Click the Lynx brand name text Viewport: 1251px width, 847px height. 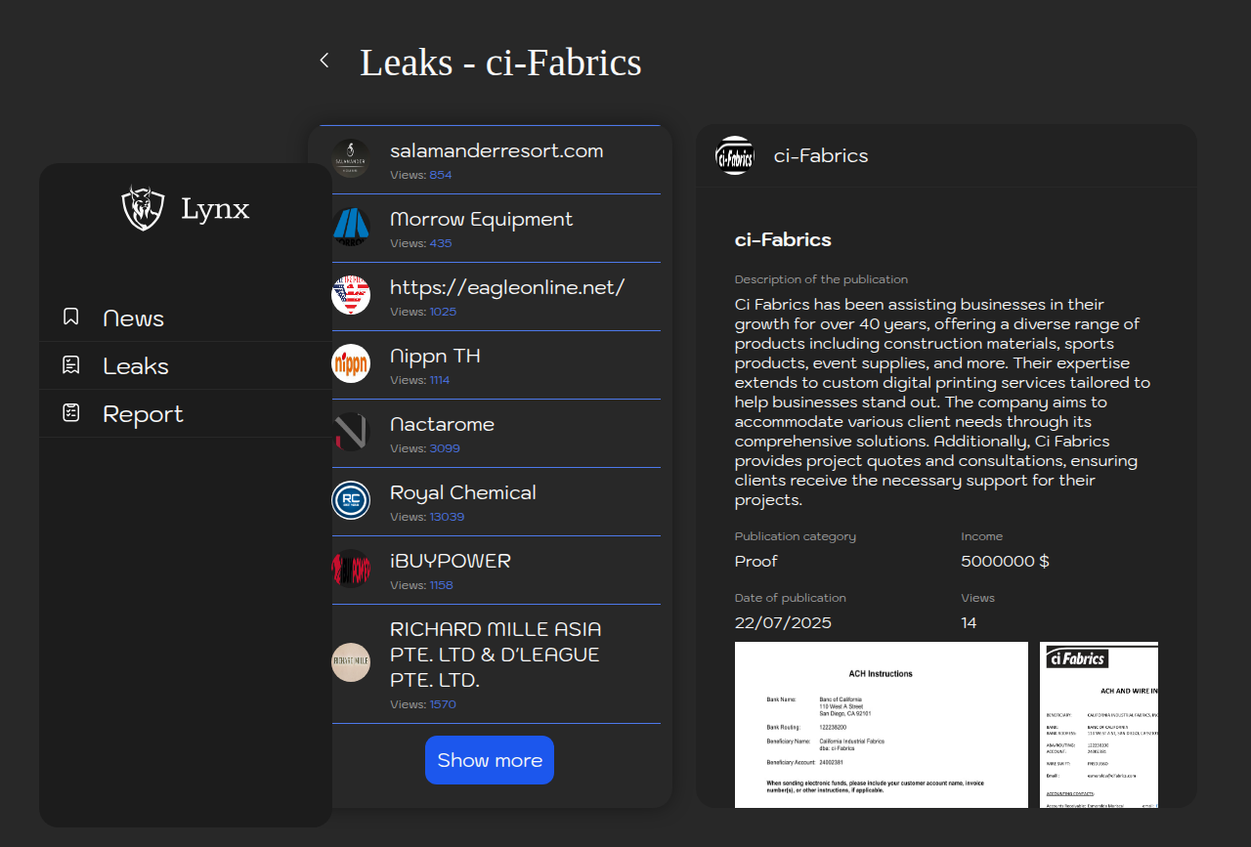(215, 208)
